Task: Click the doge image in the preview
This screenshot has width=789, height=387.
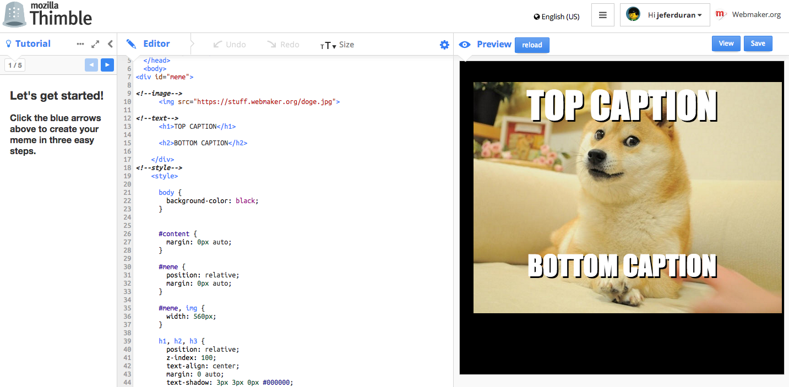Action: pyautogui.click(x=627, y=198)
